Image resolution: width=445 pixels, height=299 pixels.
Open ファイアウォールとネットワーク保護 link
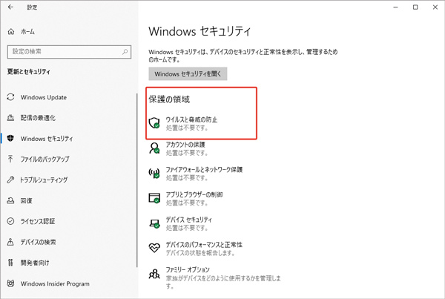204,169
